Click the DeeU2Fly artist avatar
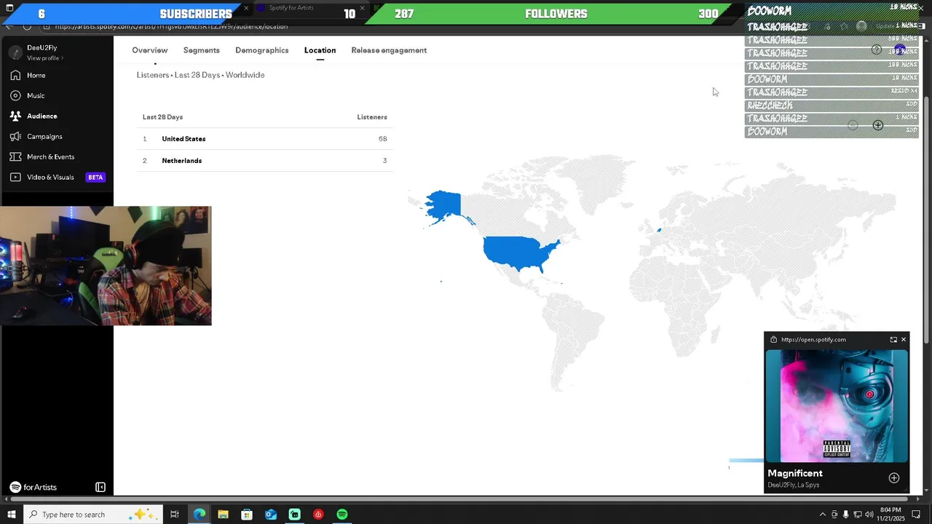Screen dimensions: 932x524 [15, 52]
